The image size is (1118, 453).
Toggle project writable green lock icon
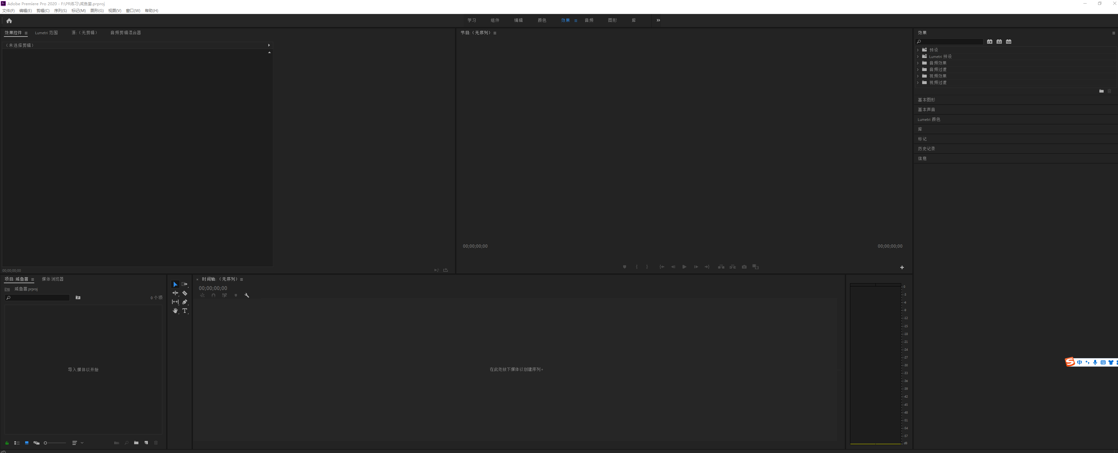[x=7, y=443]
